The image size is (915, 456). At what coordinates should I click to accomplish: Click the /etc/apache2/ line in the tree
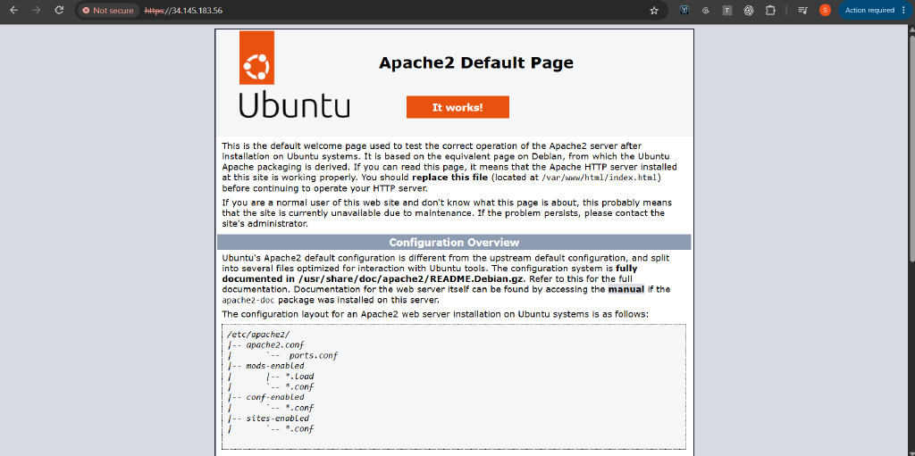pyautogui.click(x=258, y=334)
